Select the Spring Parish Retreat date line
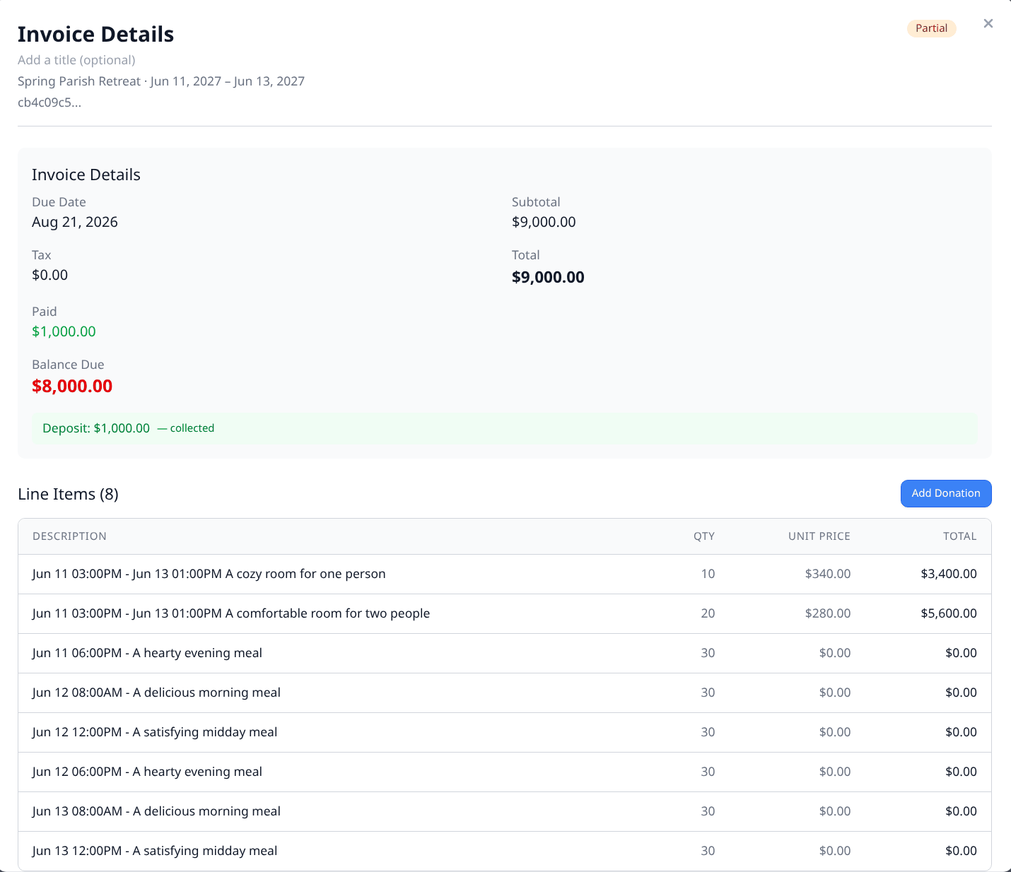Viewport: 1011px width, 872px height. [x=161, y=81]
